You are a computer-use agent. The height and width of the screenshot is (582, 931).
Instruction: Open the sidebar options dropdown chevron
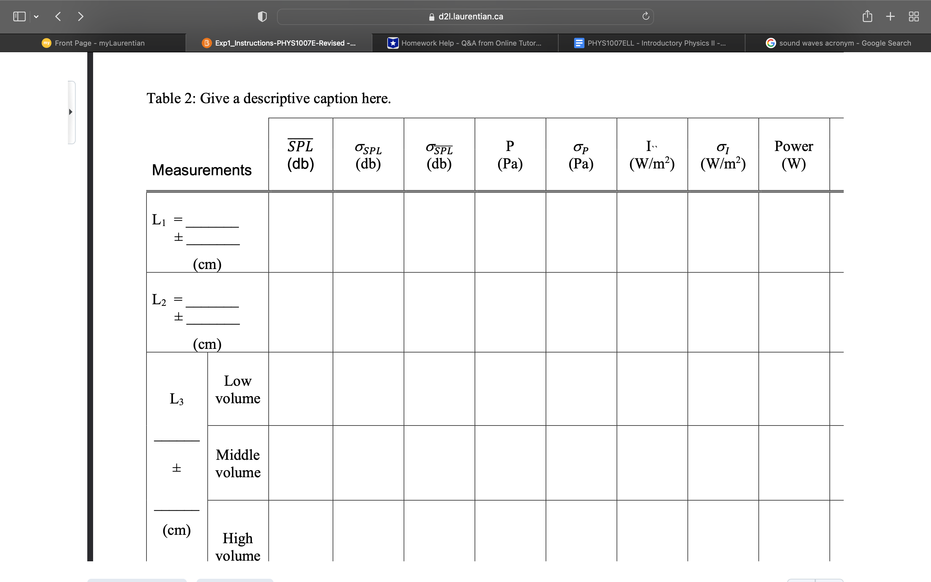pyautogui.click(x=36, y=16)
